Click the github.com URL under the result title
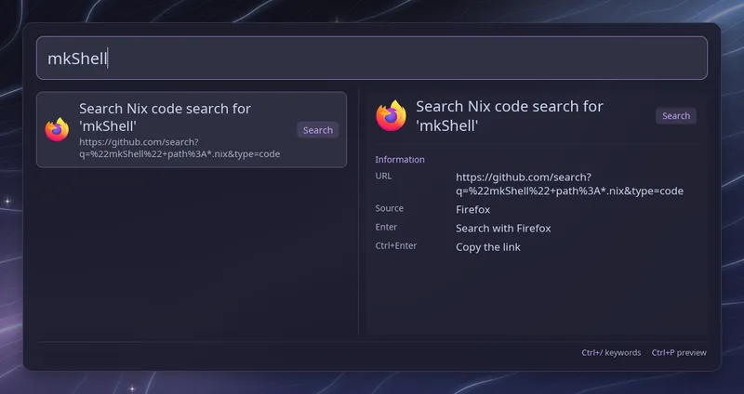744x394 pixels. tap(179, 148)
